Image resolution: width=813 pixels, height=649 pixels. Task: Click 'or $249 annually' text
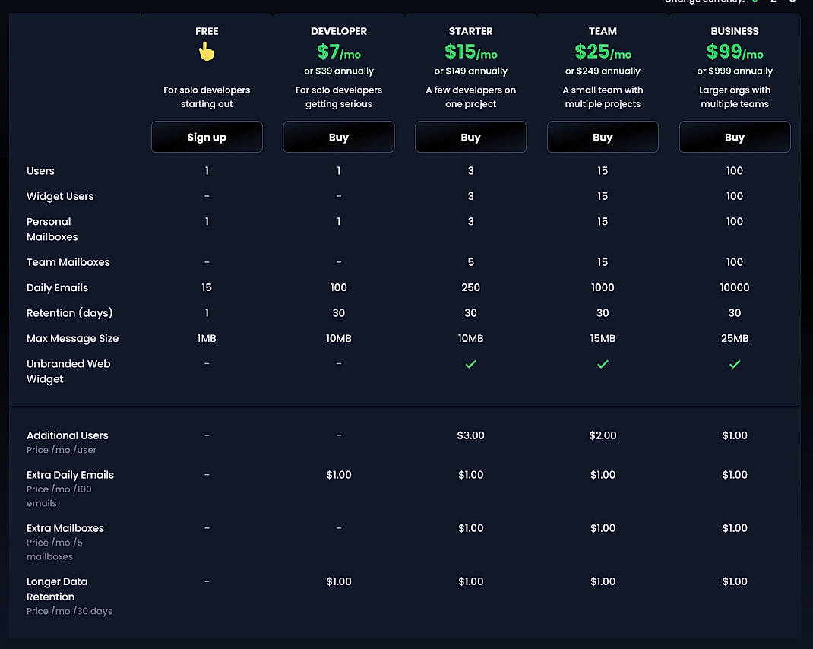[x=603, y=71]
